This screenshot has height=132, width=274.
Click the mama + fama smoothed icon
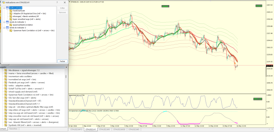click(5, 73)
